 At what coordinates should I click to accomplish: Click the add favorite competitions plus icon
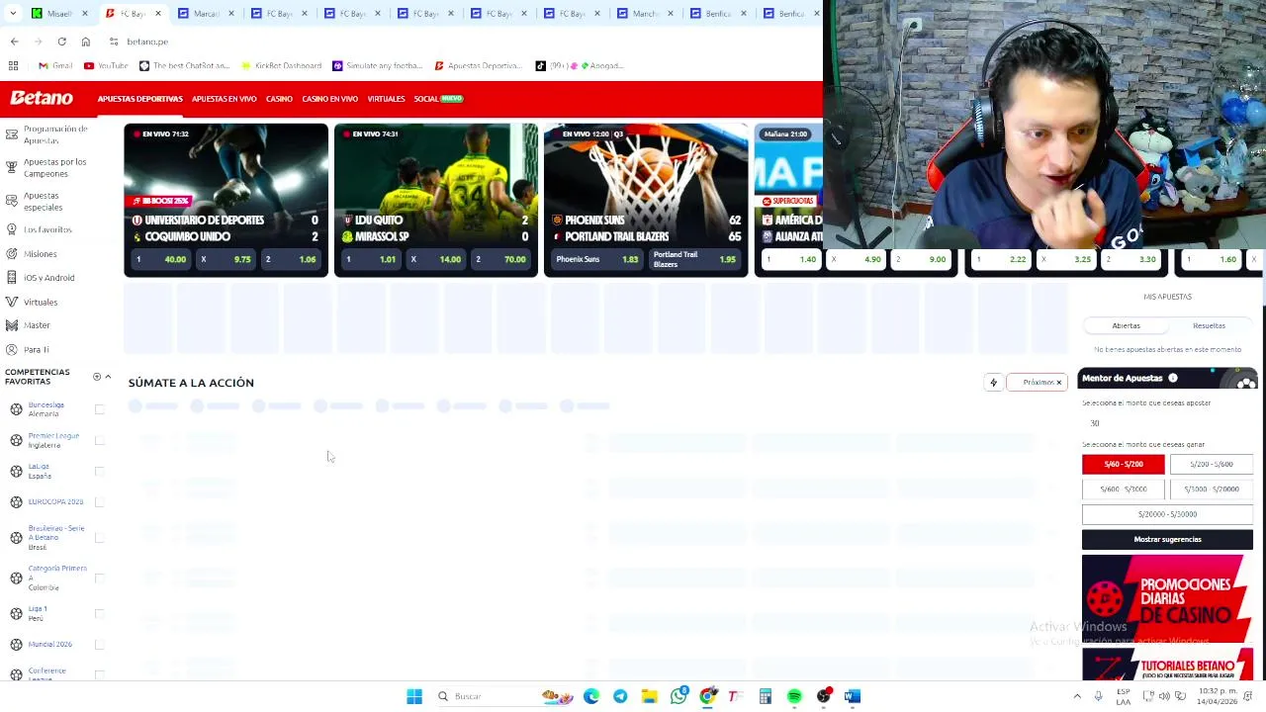click(x=96, y=377)
